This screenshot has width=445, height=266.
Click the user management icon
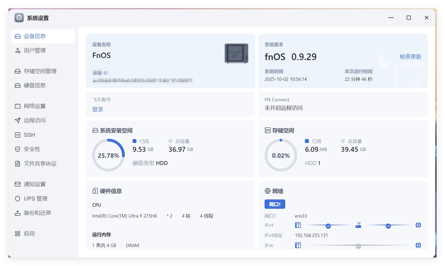coord(18,51)
